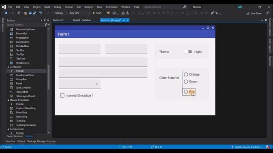Open the Format menu
Viewport: 273px width, 153px height.
click(x=69, y=7)
